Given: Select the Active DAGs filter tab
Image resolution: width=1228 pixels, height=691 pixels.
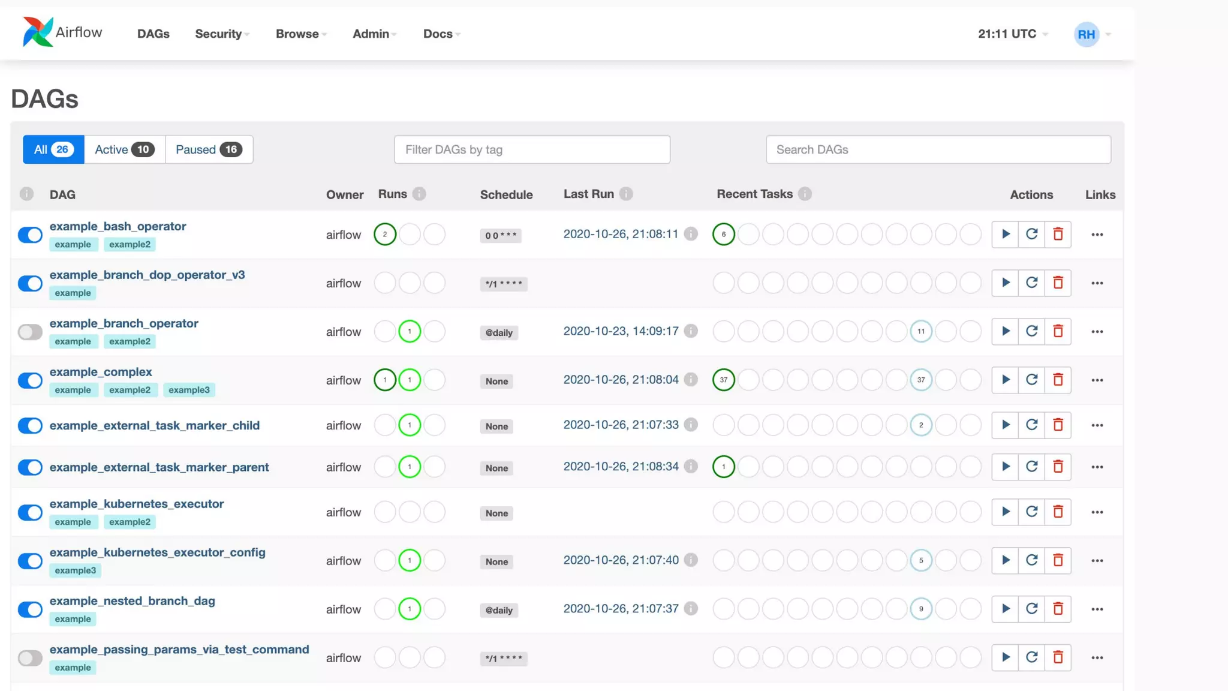Looking at the screenshot, I should [x=124, y=150].
